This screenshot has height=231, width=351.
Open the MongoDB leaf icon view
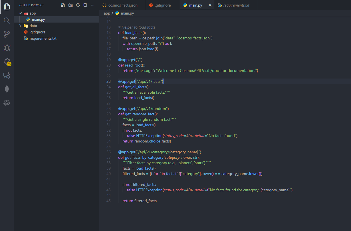7,89
